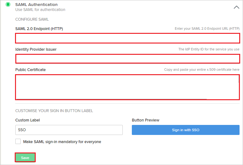Image resolution: width=243 pixels, height=165 pixels.
Task: Click inside the Public Certificate text area
Action: [127, 87]
